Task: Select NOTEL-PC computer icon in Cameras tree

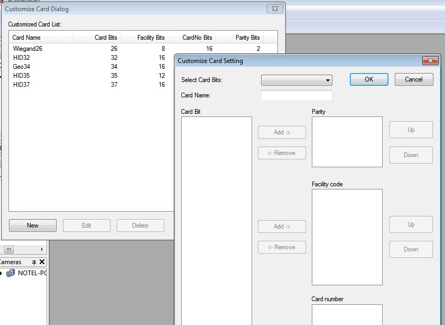Action: tap(11, 273)
